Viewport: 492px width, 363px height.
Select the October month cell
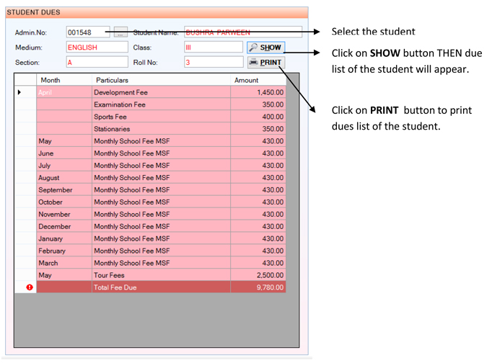click(64, 202)
